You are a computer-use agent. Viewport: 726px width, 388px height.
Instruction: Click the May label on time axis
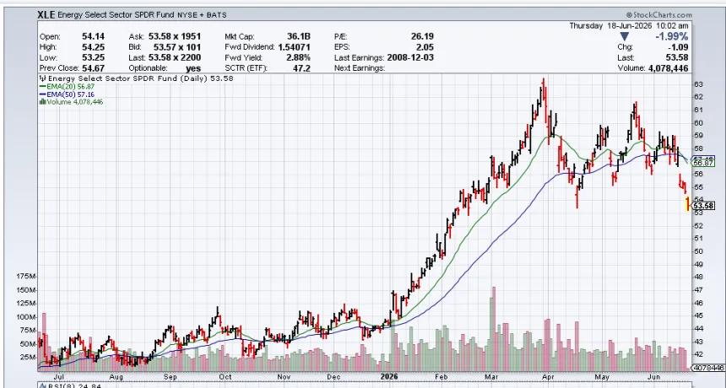click(x=602, y=377)
